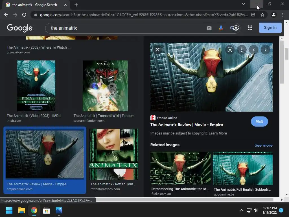
Task: Open the Toonami Wiki Matrix poster thumbnail
Action: click(x=105, y=86)
